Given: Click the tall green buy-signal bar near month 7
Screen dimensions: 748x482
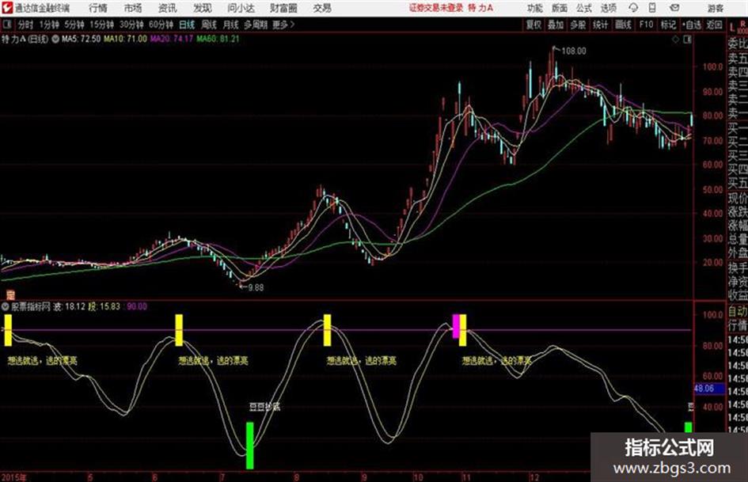Looking at the screenshot, I should [249, 446].
